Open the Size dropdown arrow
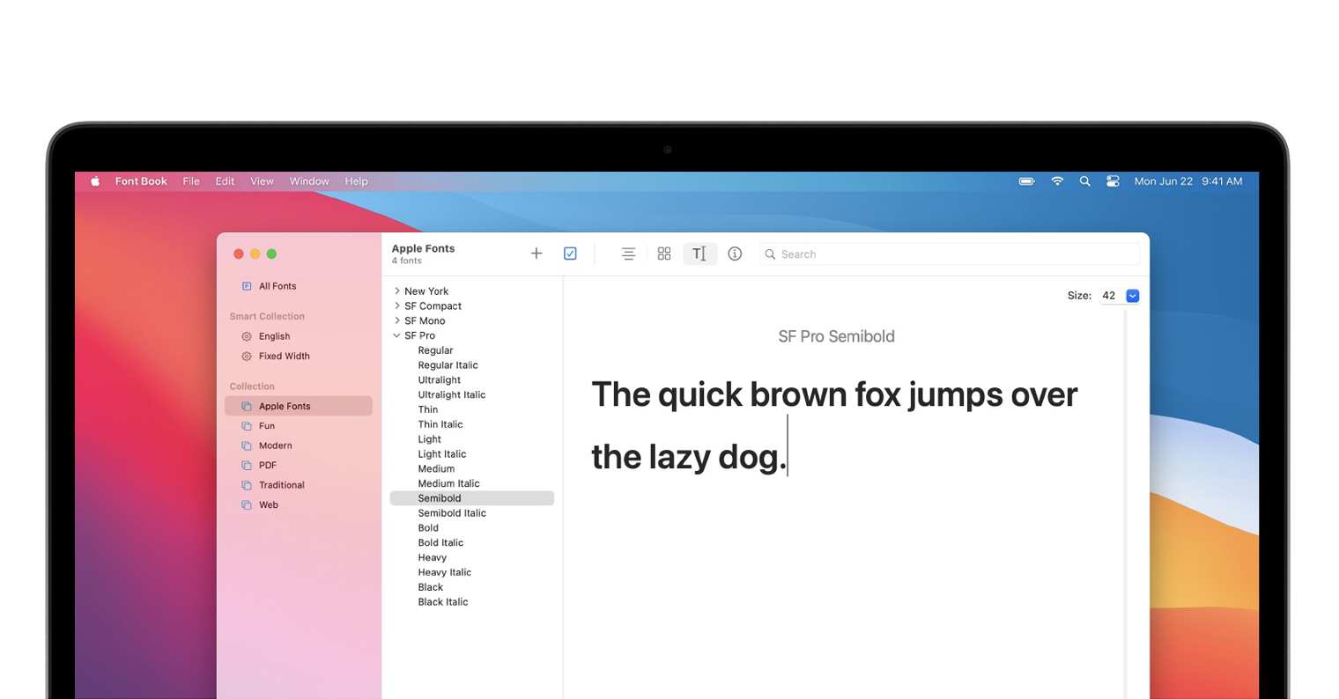Image resolution: width=1339 pixels, height=699 pixels. tap(1133, 296)
